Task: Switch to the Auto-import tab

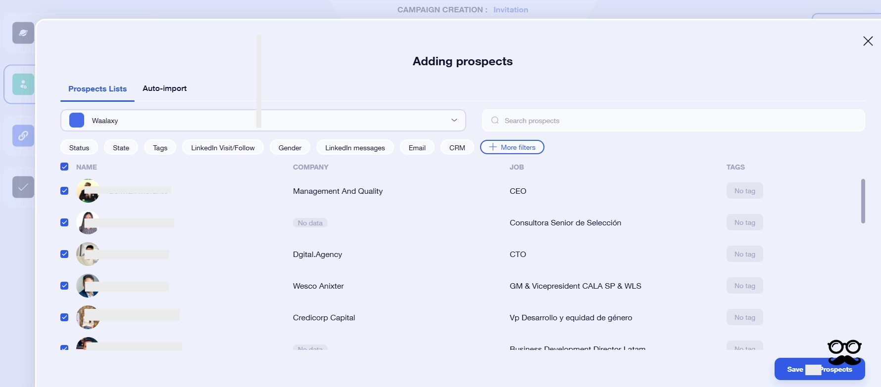Action: pyautogui.click(x=165, y=88)
